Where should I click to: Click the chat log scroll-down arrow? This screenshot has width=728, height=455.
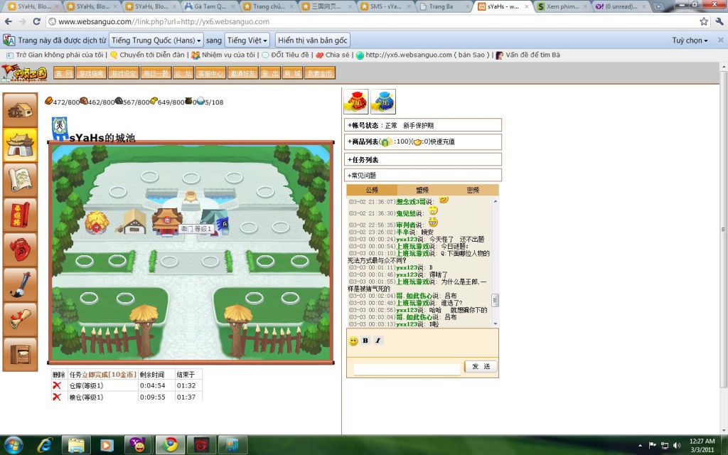(495, 323)
